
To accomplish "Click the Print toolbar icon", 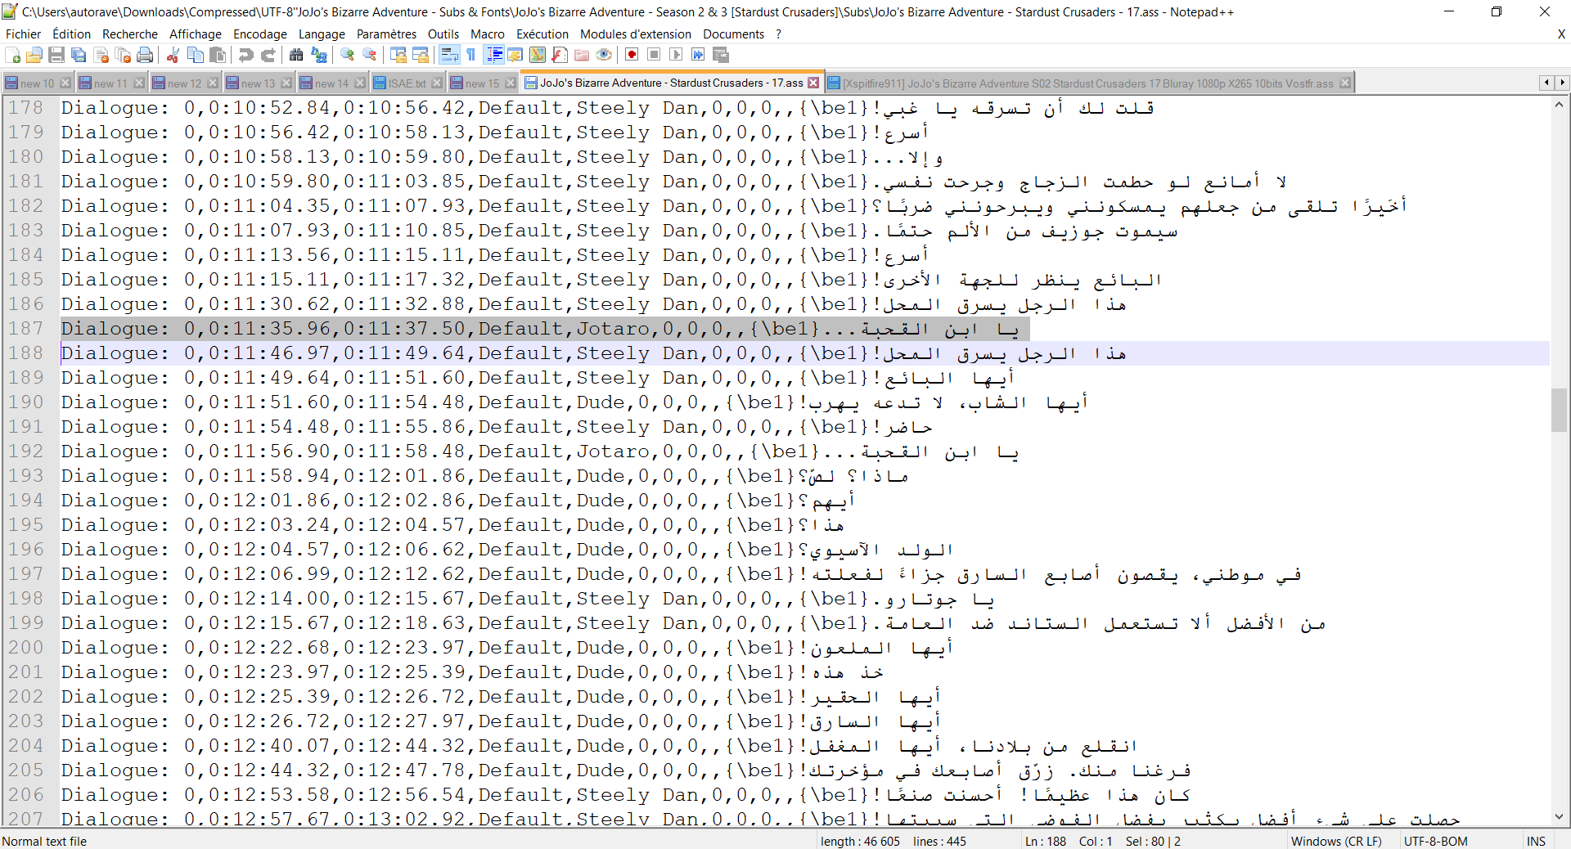I will click(145, 55).
